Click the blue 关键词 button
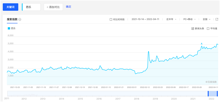 (11, 7)
